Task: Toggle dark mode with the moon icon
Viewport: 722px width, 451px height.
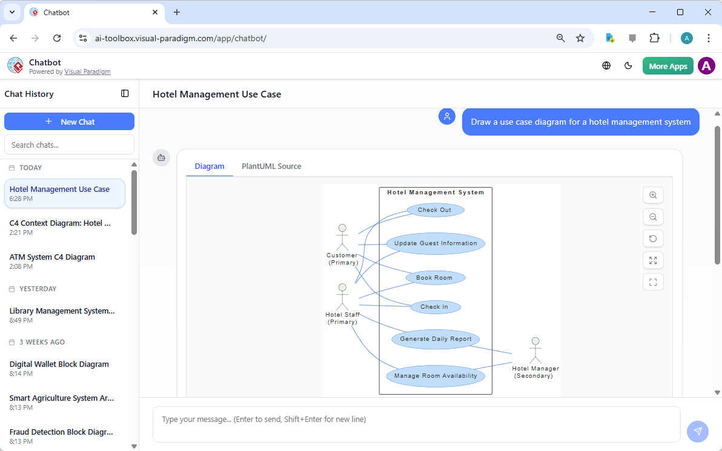Action: 628,65
